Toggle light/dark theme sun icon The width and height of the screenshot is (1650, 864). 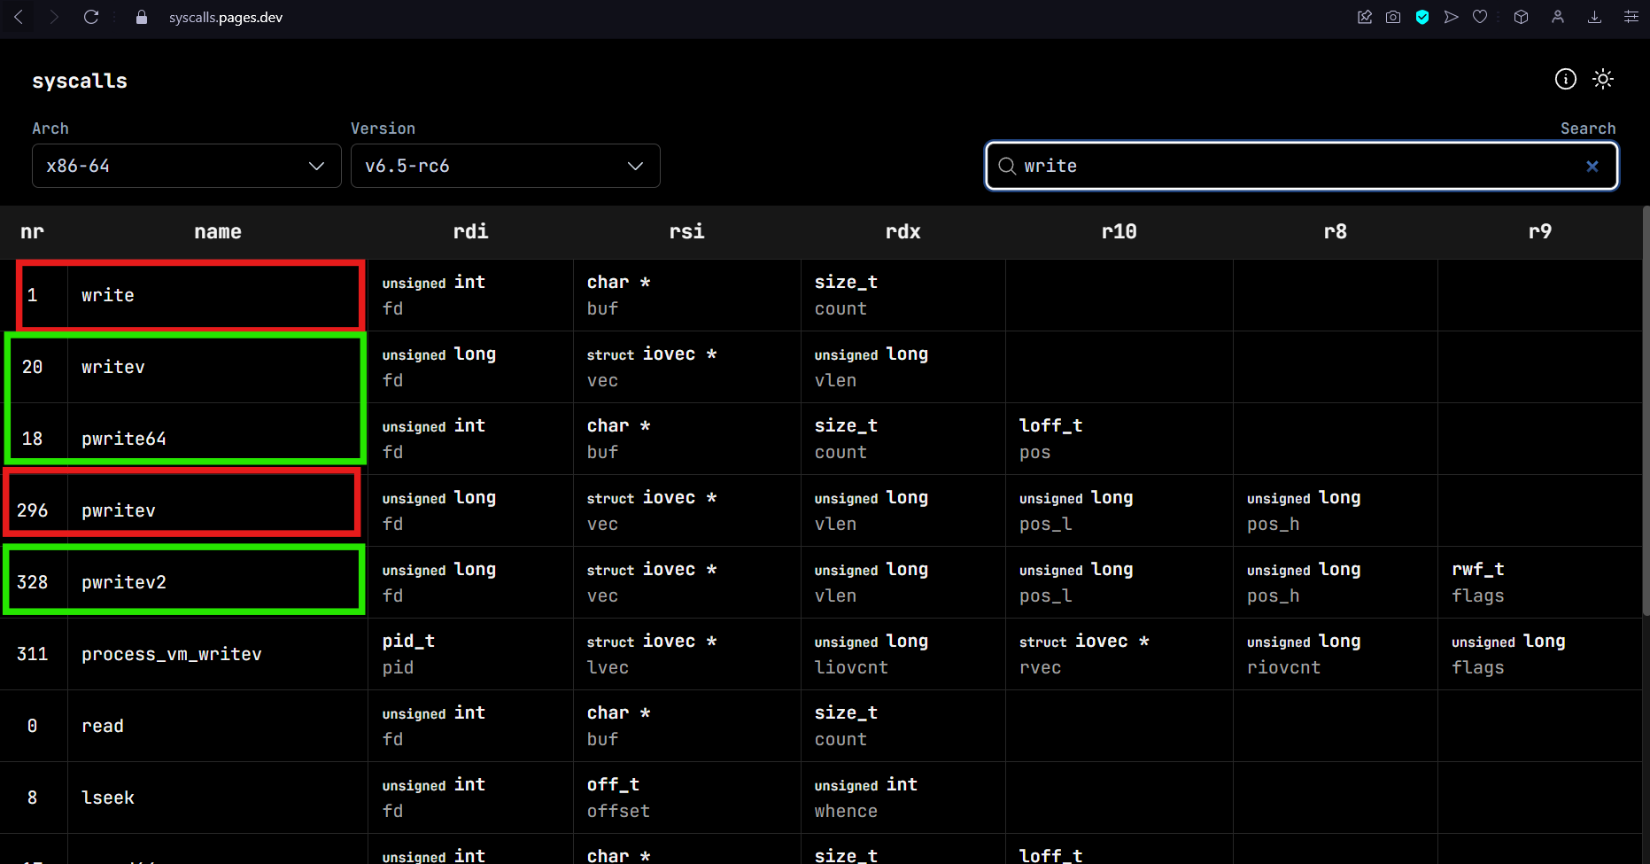click(1602, 80)
